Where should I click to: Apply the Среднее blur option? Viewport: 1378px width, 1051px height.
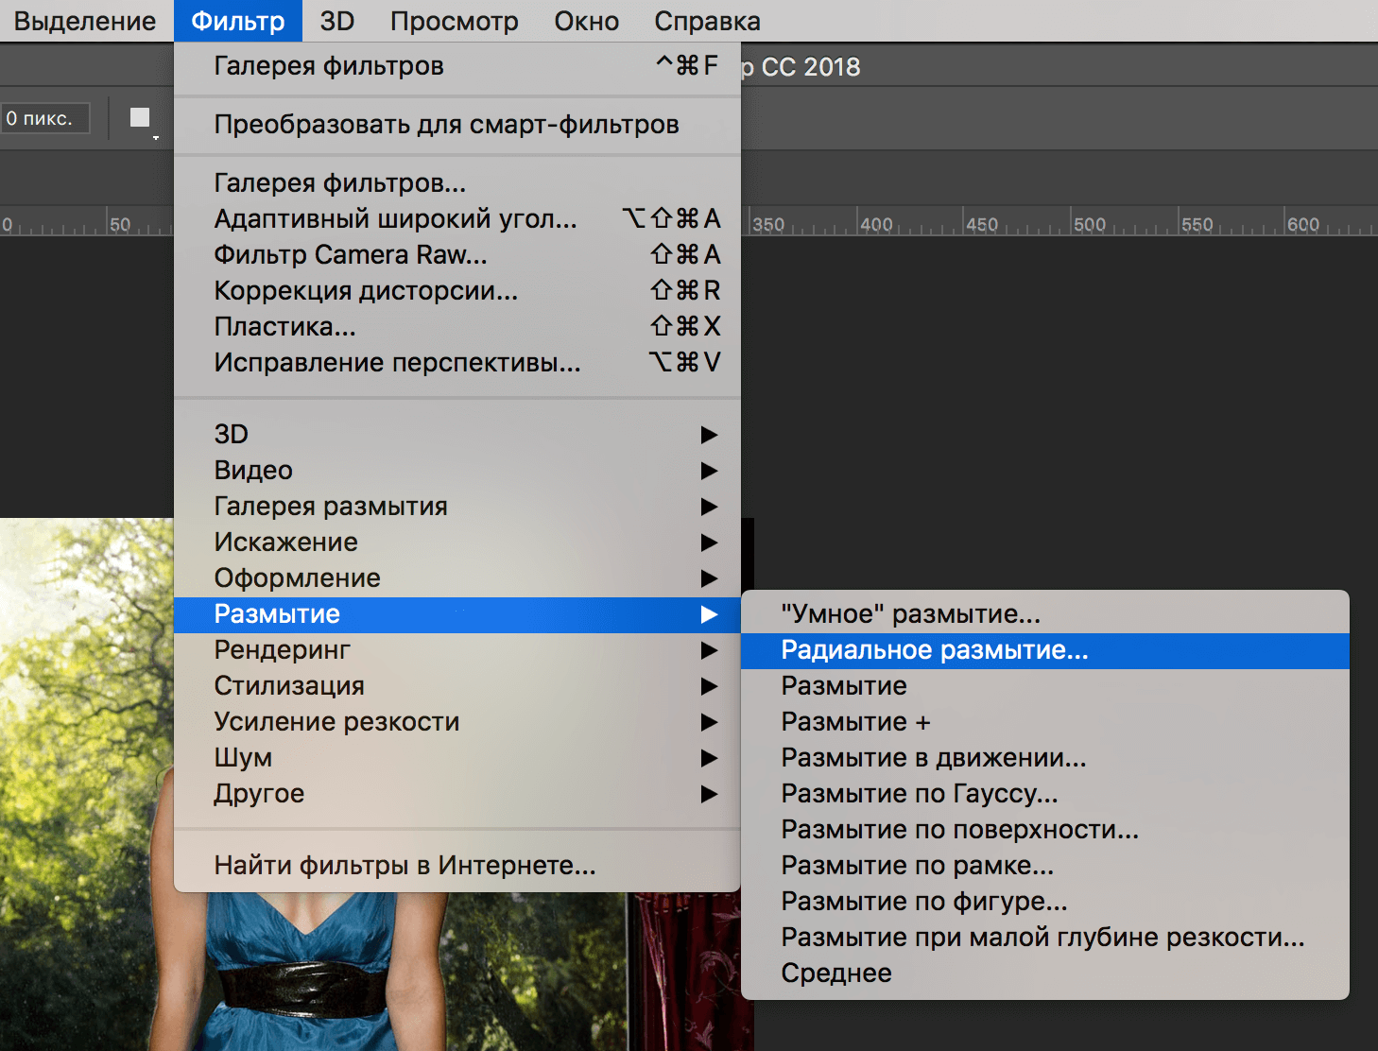click(x=835, y=973)
